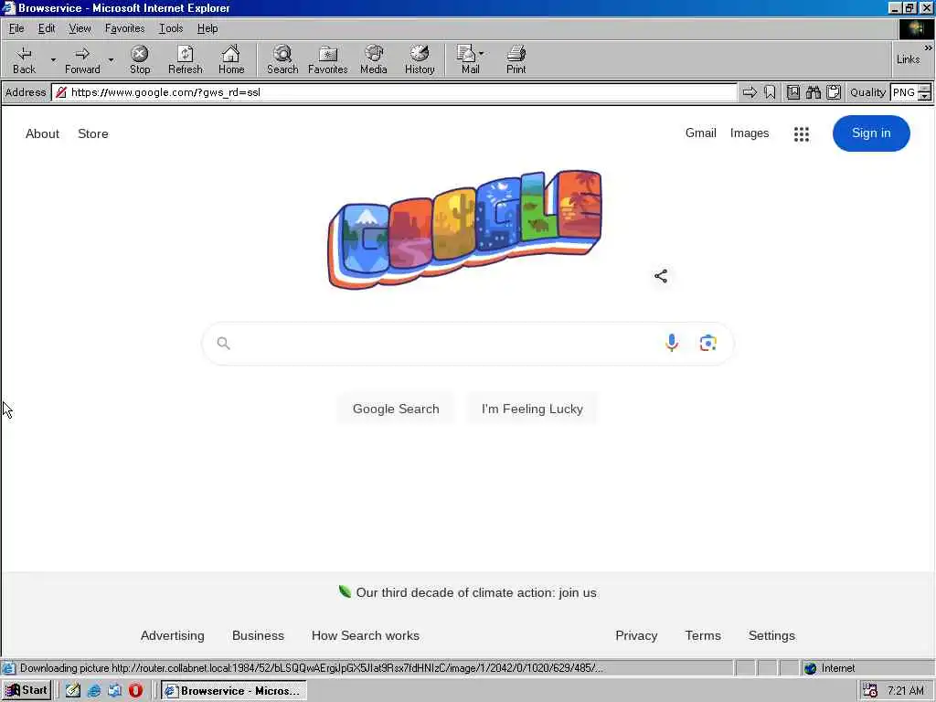This screenshot has width=936, height=702.
Task: Click I'm Feeling Lucky button
Action: (x=532, y=409)
